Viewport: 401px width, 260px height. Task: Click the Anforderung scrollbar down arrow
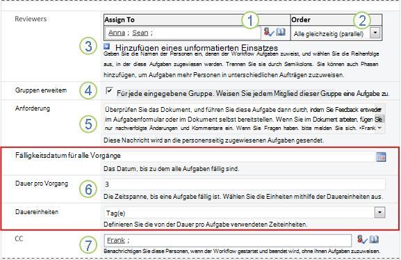click(379, 128)
